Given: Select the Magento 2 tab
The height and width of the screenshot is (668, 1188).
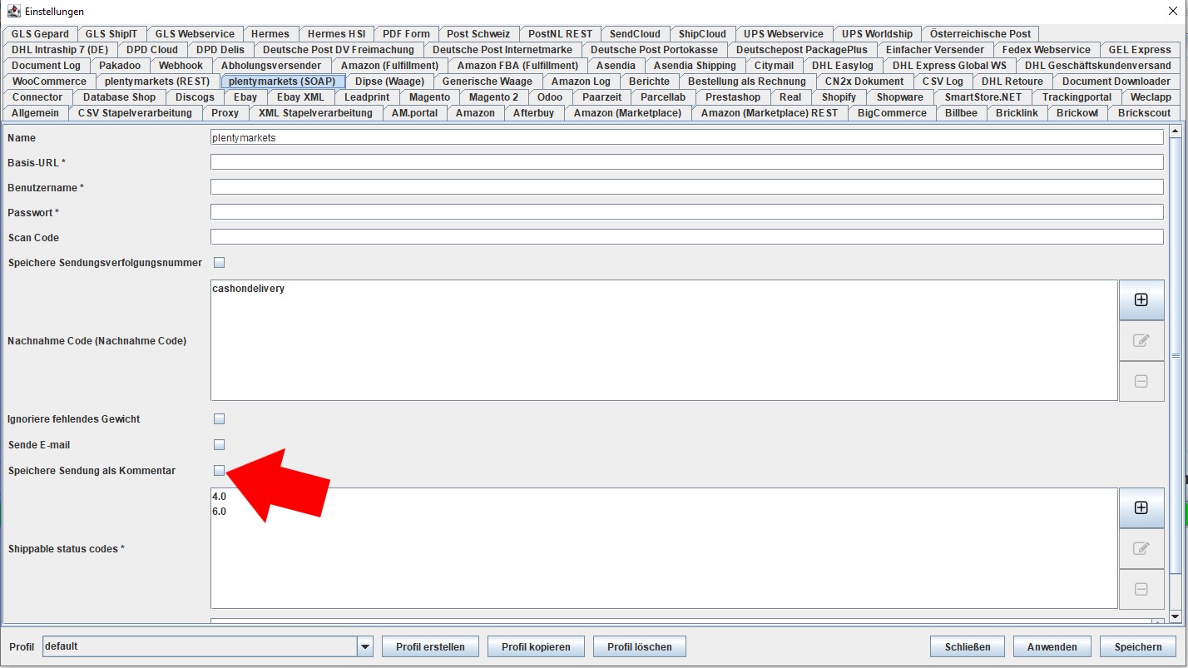Looking at the screenshot, I should point(493,97).
